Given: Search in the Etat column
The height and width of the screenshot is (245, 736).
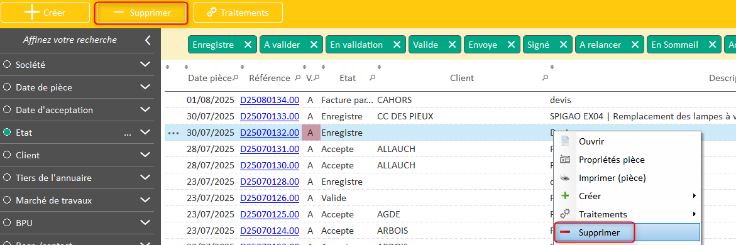Looking at the screenshot, I should [372, 77].
